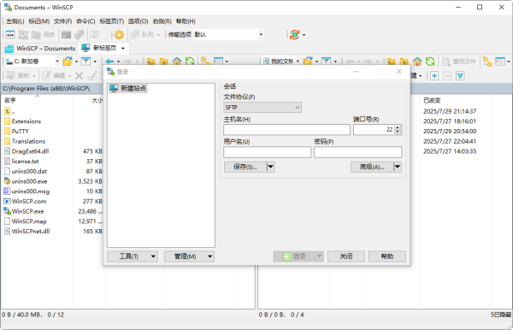The width and height of the screenshot is (513, 330).
Task: Click the Advanced (高级) button
Action: [x=372, y=167]
